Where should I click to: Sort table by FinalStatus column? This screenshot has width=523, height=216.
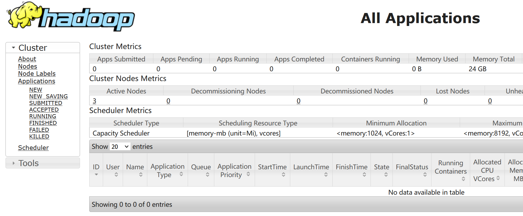[412, 170]
